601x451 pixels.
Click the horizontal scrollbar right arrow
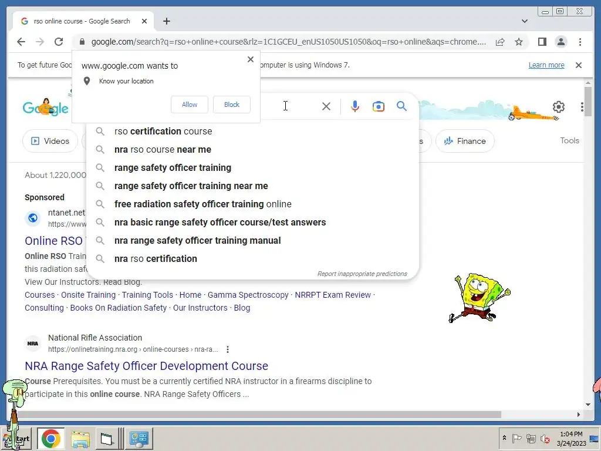[x=578, y=415]
